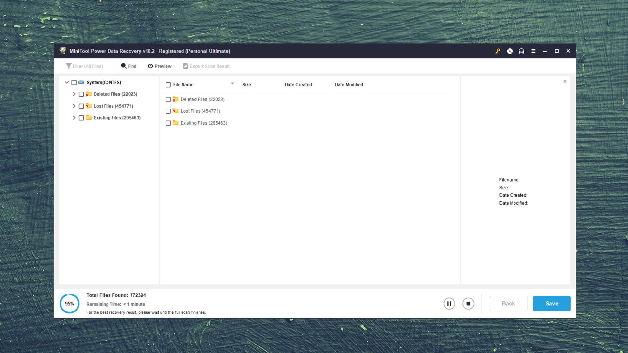Screen dimensions: 628x353
Task: Click the MiniTool app logo icon
Action: tap(62, 51)
